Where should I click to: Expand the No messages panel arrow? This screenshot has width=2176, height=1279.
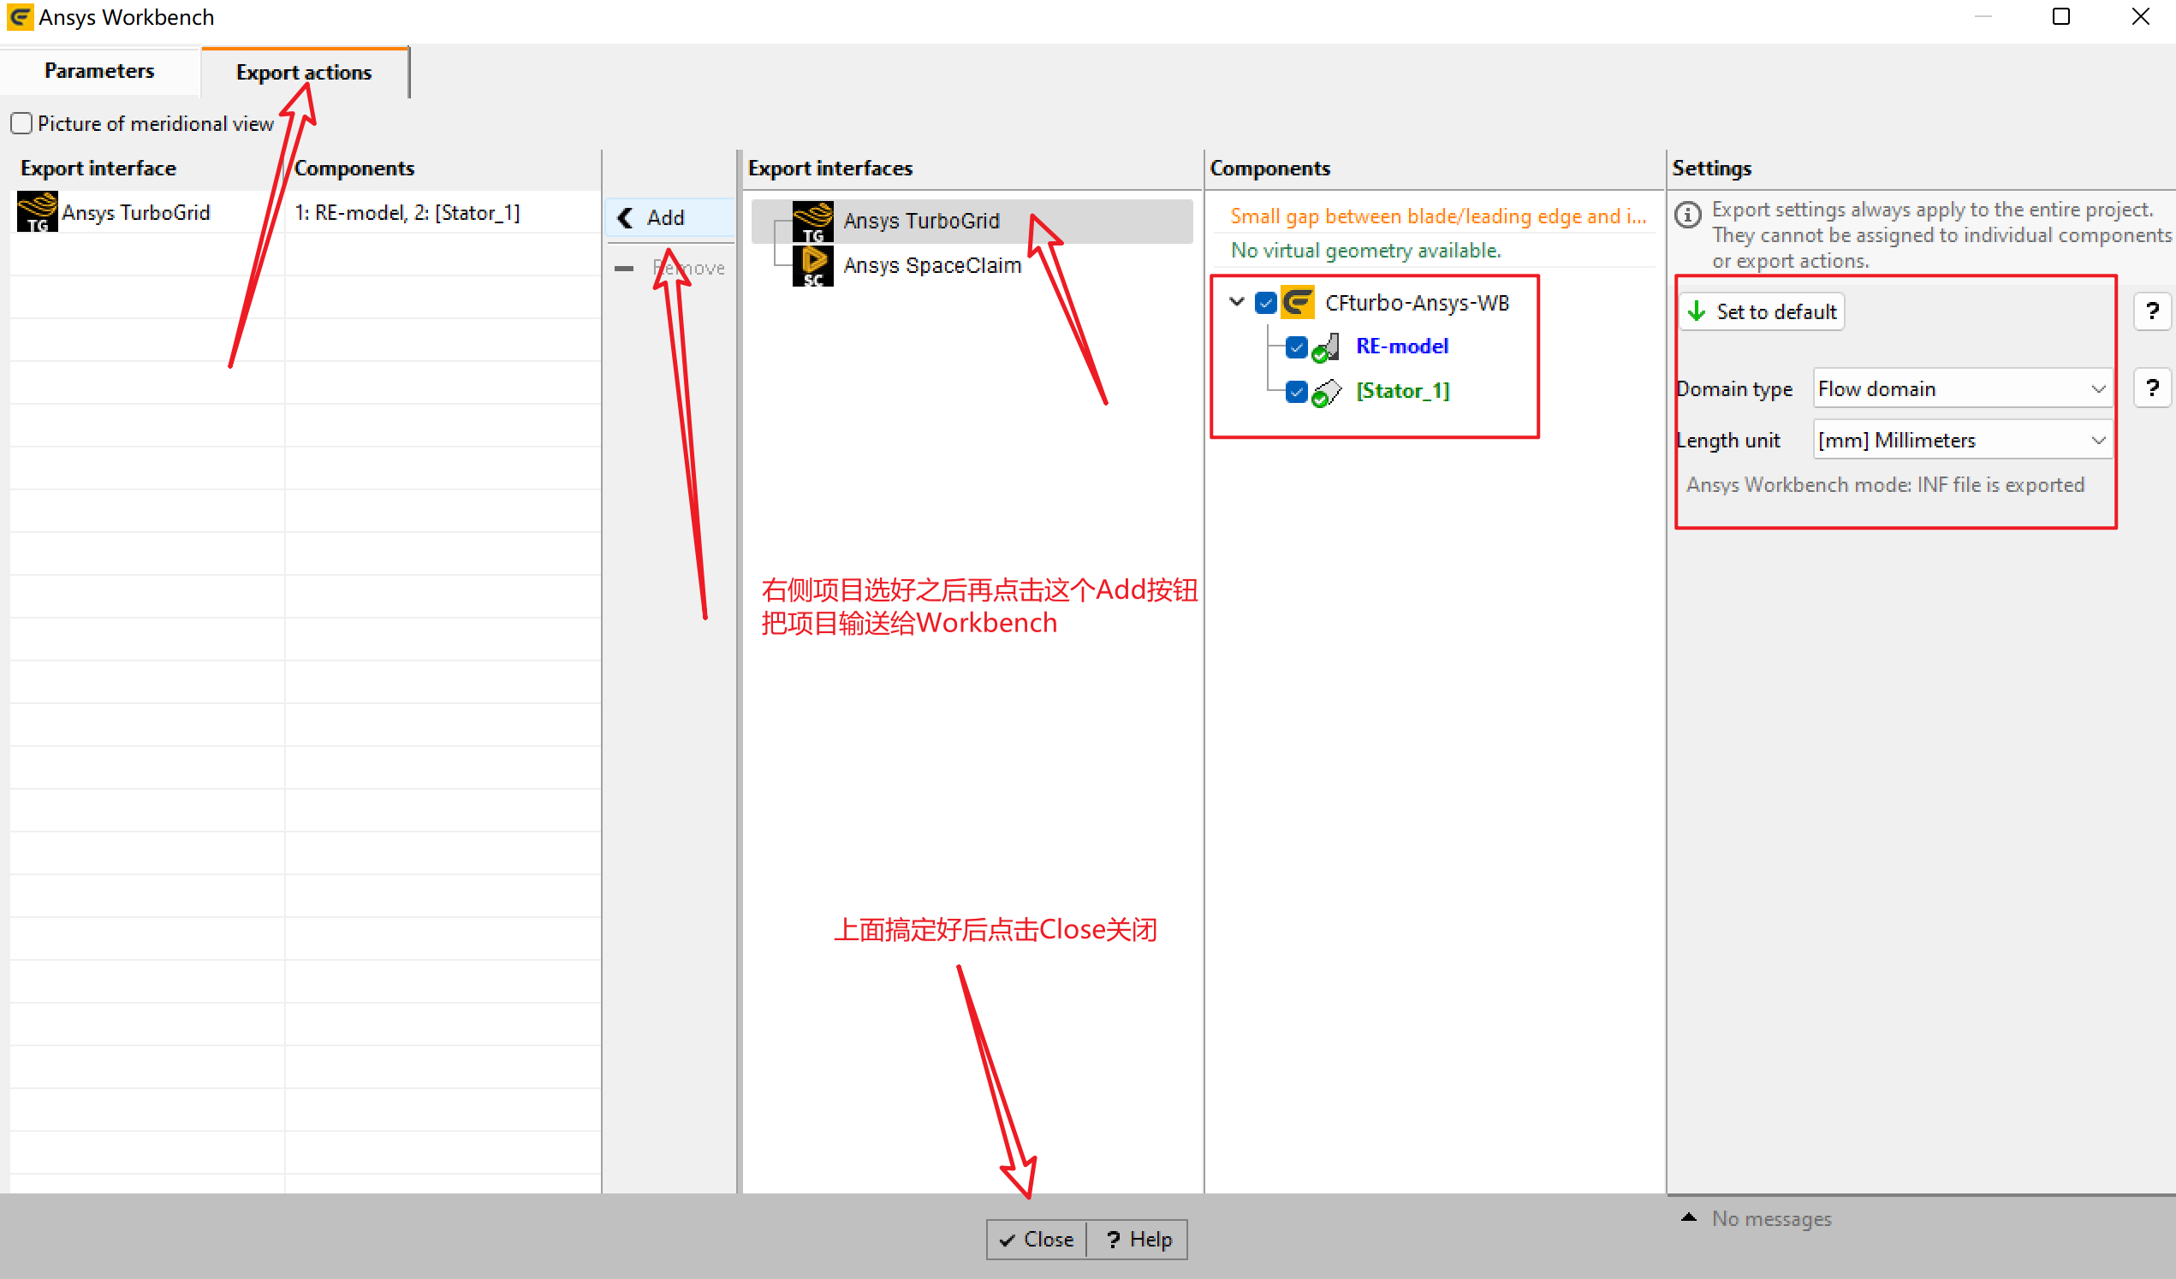point(1689,1217)
